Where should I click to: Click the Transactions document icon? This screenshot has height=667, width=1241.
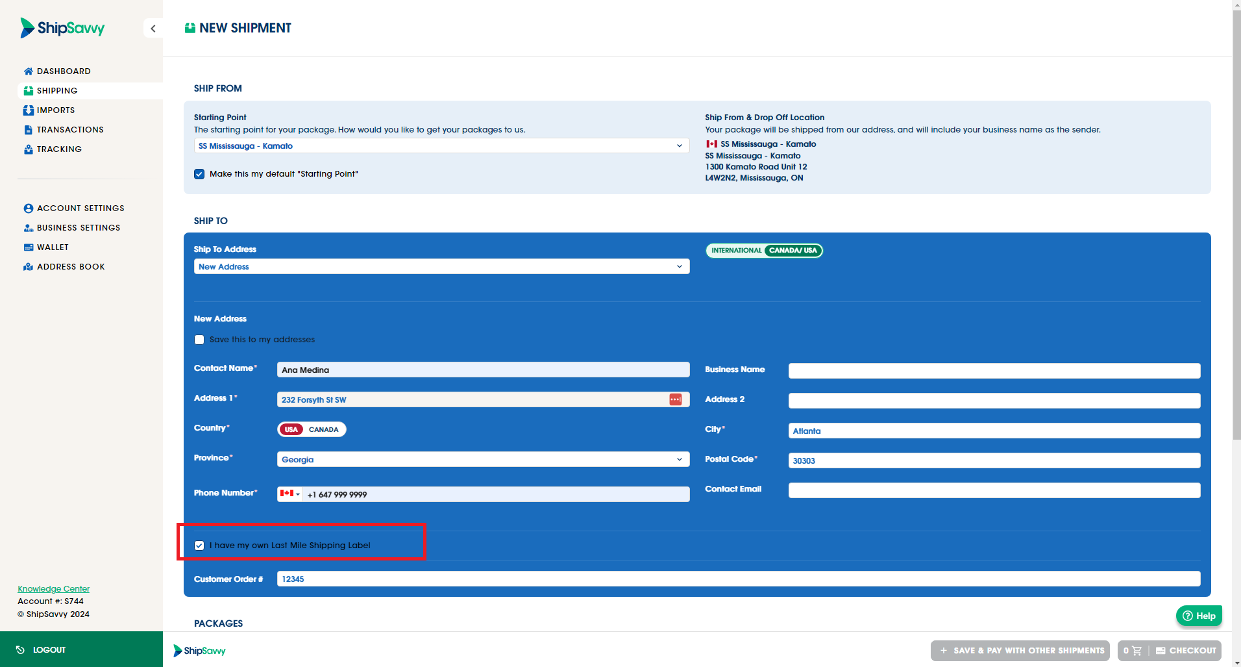pos(29,130)
